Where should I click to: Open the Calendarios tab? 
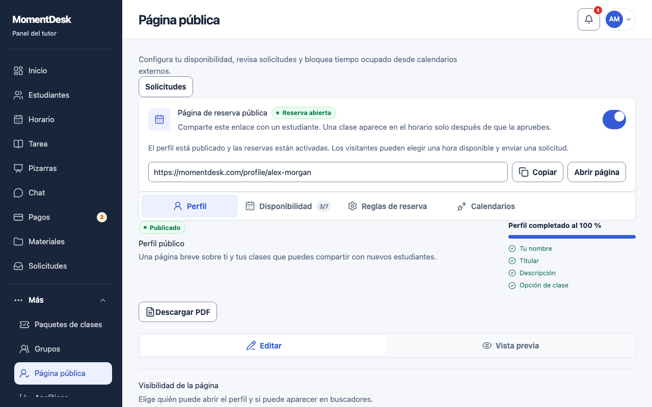486,206
